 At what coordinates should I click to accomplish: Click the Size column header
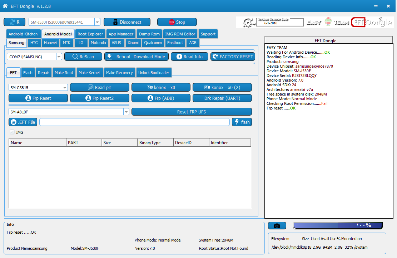pos(120,143)
